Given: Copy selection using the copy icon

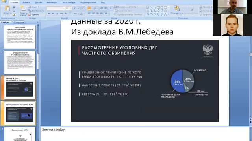Looking at the screenshot, I should (x=14, y=11).
